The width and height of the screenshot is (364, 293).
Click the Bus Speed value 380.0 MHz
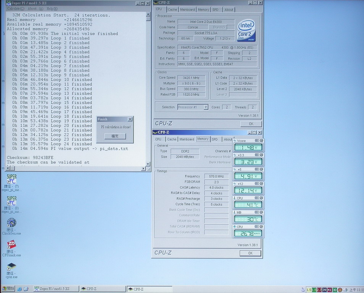[191, 89]
